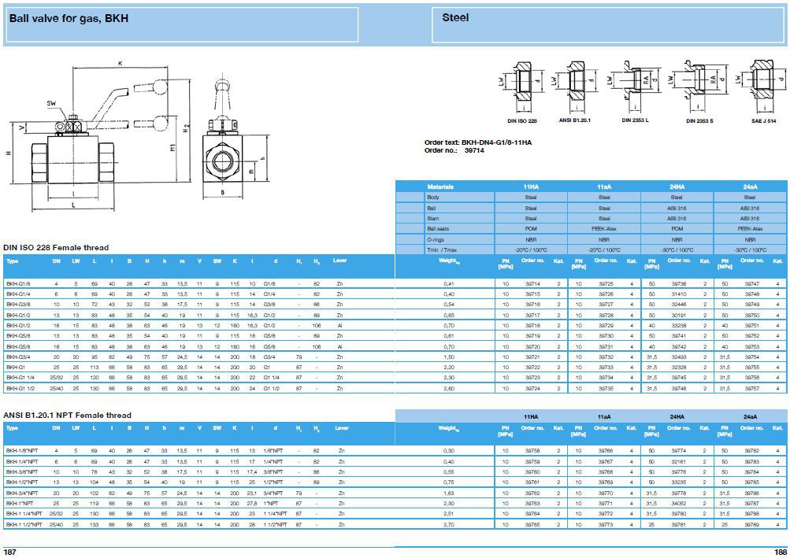
Task: Click the 'DIN ISO 228 Female thread' heading
Action: (x=56, y=247)
